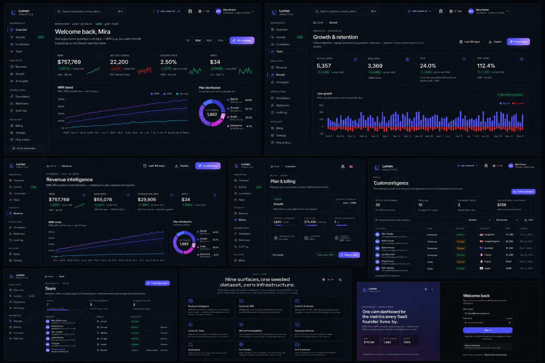Toggle Yearly save 20% in Plan & billing
Viewport: 545px width, 363px height.
[325, 255]
